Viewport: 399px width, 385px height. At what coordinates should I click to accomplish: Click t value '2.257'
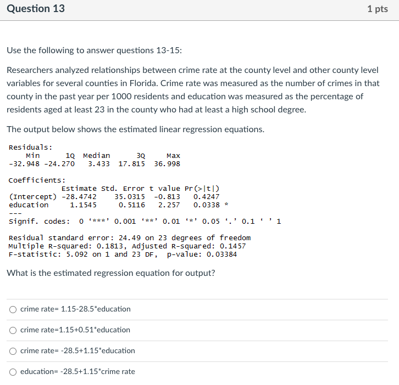(x=169, y=205)
